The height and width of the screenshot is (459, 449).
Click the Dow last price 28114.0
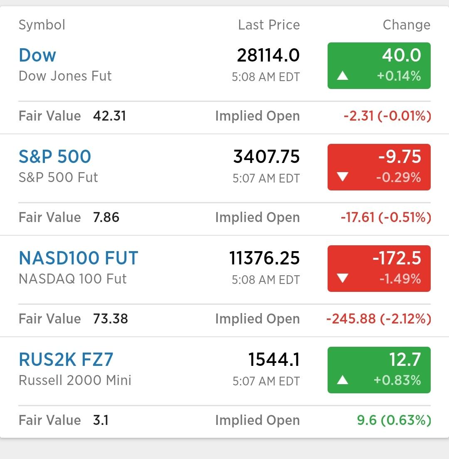coord(268,55)
